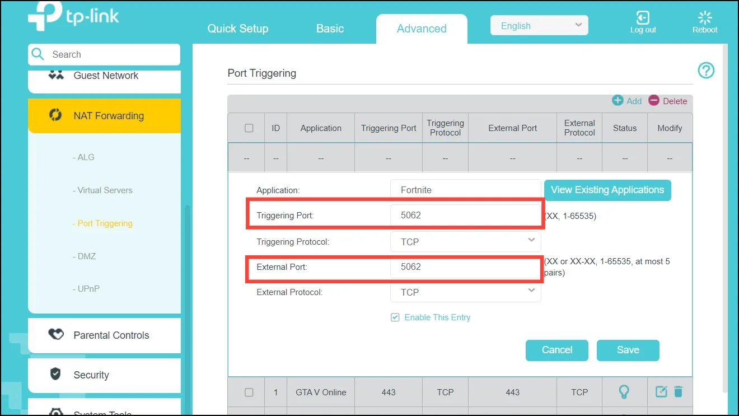The image size is (739, 416).
Task: Open Security menu item
Action: (104, 375)
